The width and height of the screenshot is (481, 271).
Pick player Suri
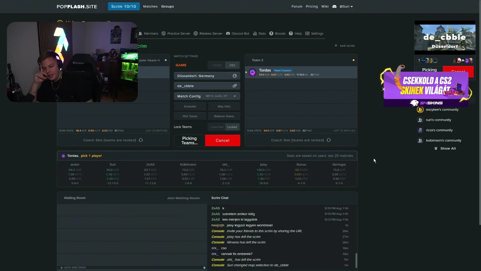[112, 174]
